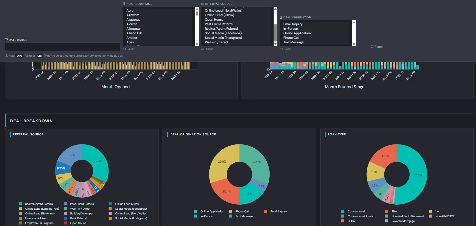Click the 51.5% Conventional slice of the Loan Type pie

[x=418, y=175]
